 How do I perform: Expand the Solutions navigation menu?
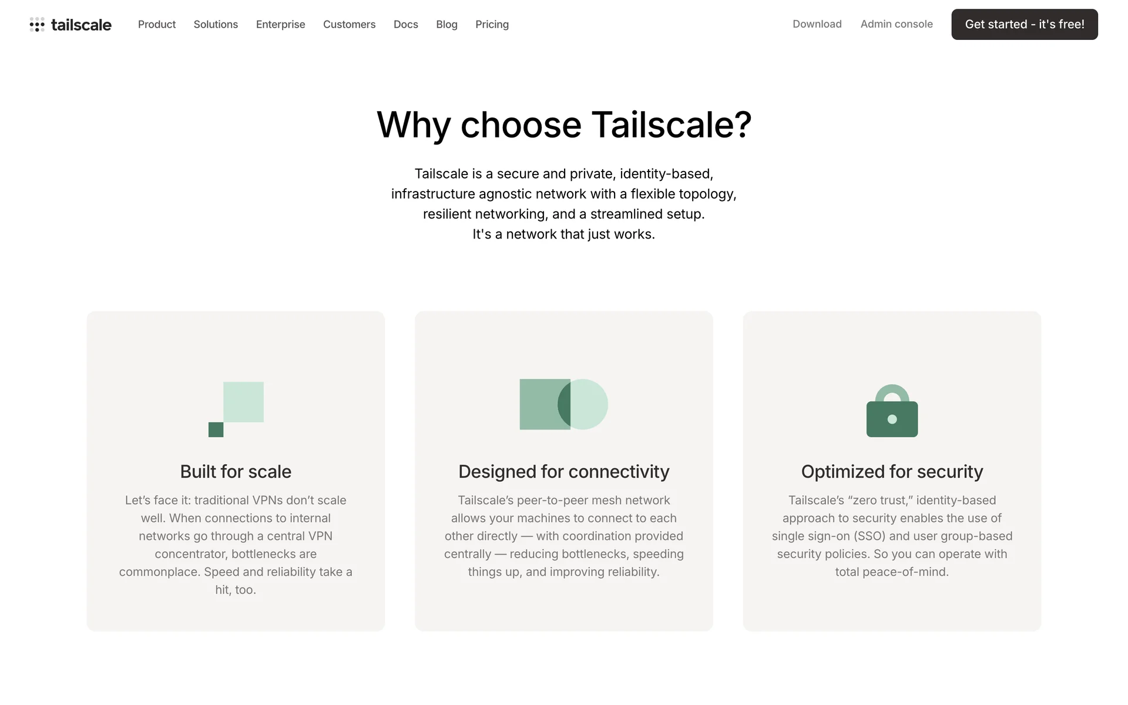[216, 25]
